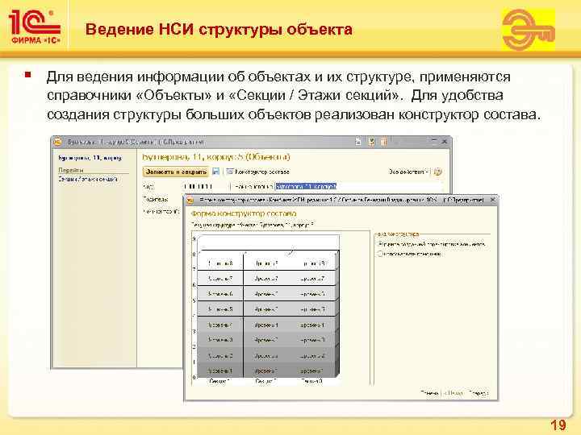Click the 1C icon in constructor window title
The width and height of the screenshot is (581, 435).
tap(190, 200)
